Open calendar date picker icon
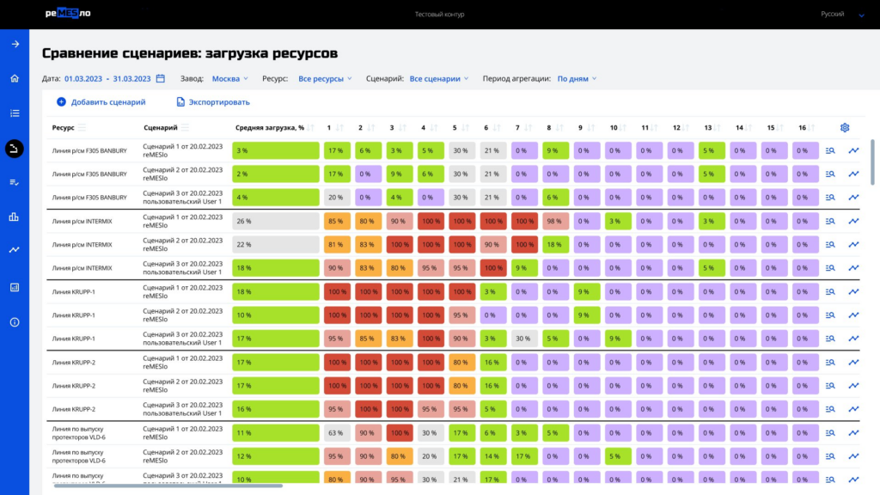 click(x=161, y=78)
